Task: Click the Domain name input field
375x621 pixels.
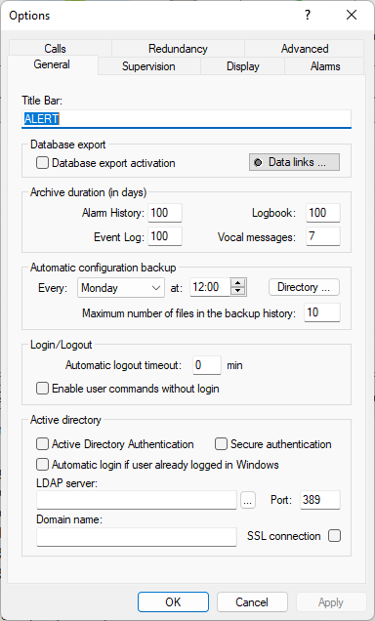Action: (137, 537)
